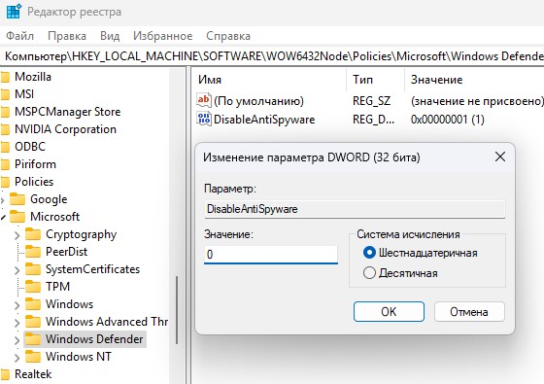Click the Windows NT folder icon
The height and width of the screenshot is (384, 544).
coord(33,357)
